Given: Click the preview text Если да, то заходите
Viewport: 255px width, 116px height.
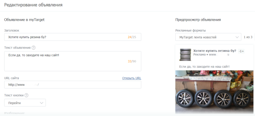Looking at the screenshot, I should 204,67.
